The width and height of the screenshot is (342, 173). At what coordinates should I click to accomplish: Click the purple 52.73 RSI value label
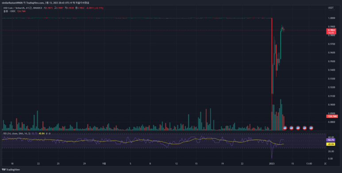click(x=330, y=140)
